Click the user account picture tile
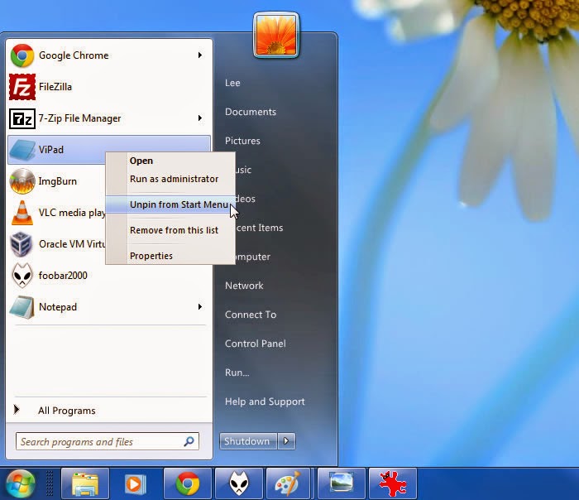This screenshot has width=579, height=500. pos(276,36)
